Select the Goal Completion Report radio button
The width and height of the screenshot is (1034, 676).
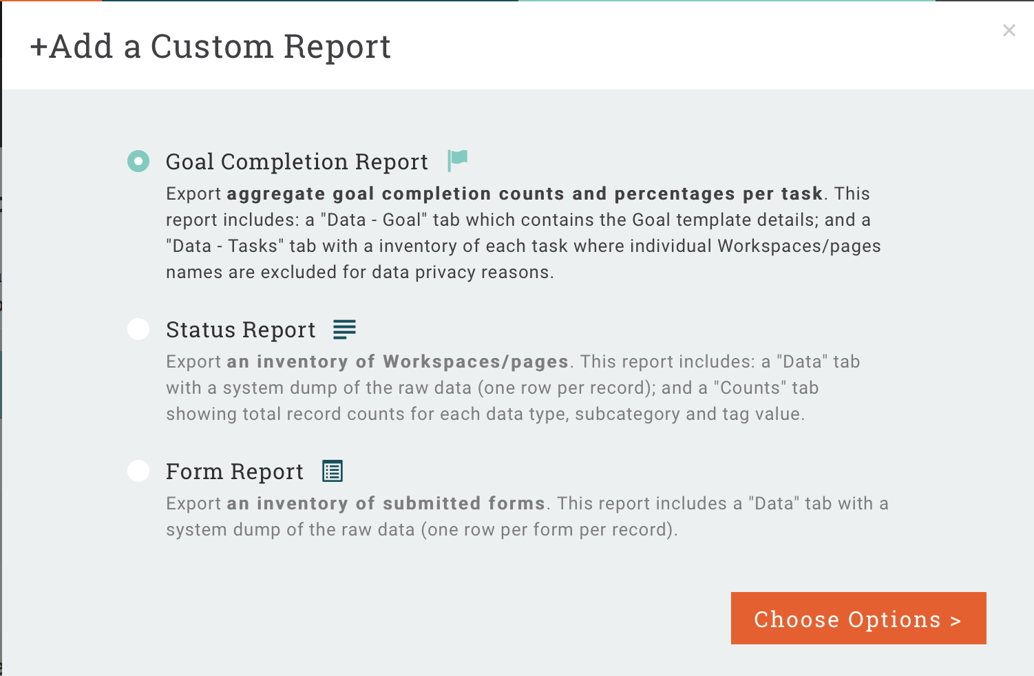pyautogui.click(x=138, y=161)
